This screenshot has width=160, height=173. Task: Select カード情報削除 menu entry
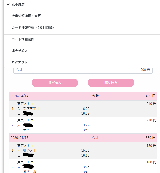pyautogui.click(x=23, y=39)
